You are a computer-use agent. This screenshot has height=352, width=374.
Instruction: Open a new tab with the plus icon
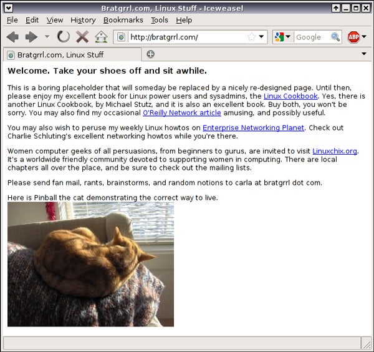150,54
